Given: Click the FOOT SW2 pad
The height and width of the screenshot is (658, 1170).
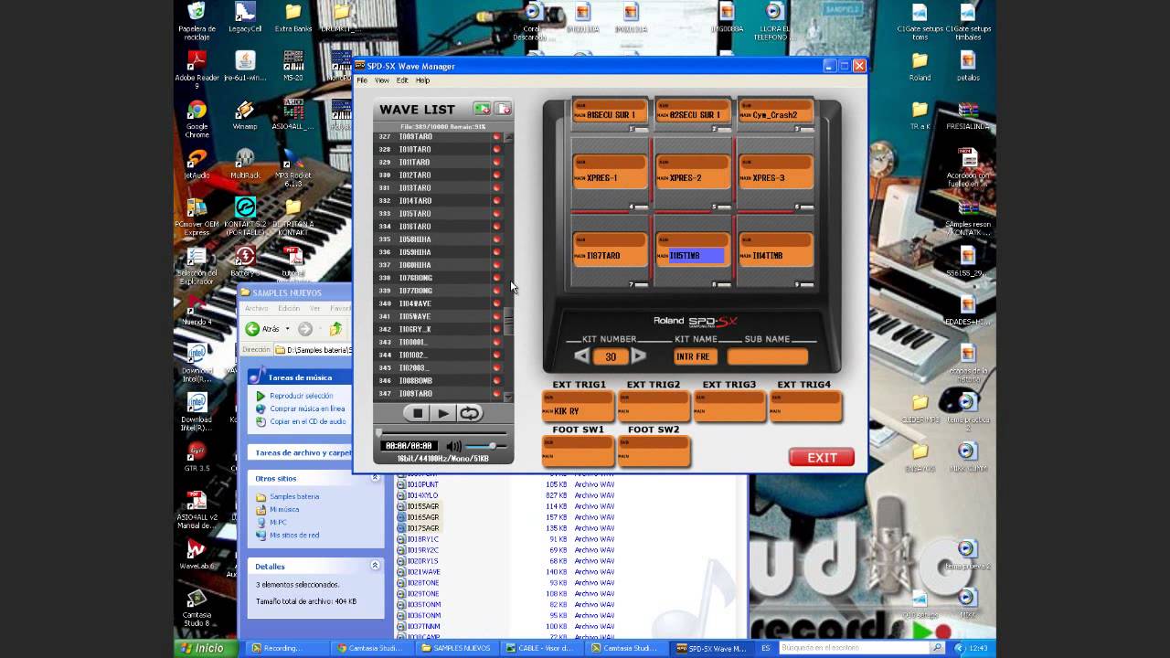Looking at the screenshot, I should click(654, 450).
